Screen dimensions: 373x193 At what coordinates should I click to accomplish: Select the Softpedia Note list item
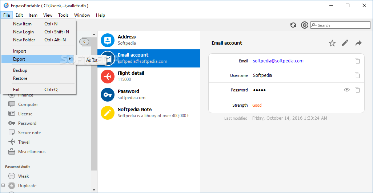point(149,113)
